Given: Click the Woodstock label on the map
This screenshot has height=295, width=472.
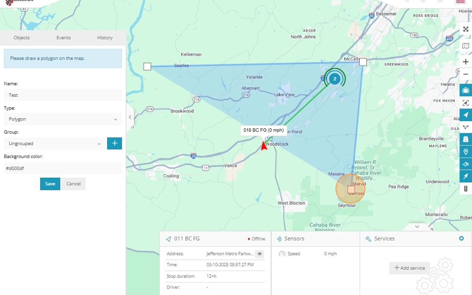Looking at the screenshot, I should pyautogui.click(x=277, y=144).
